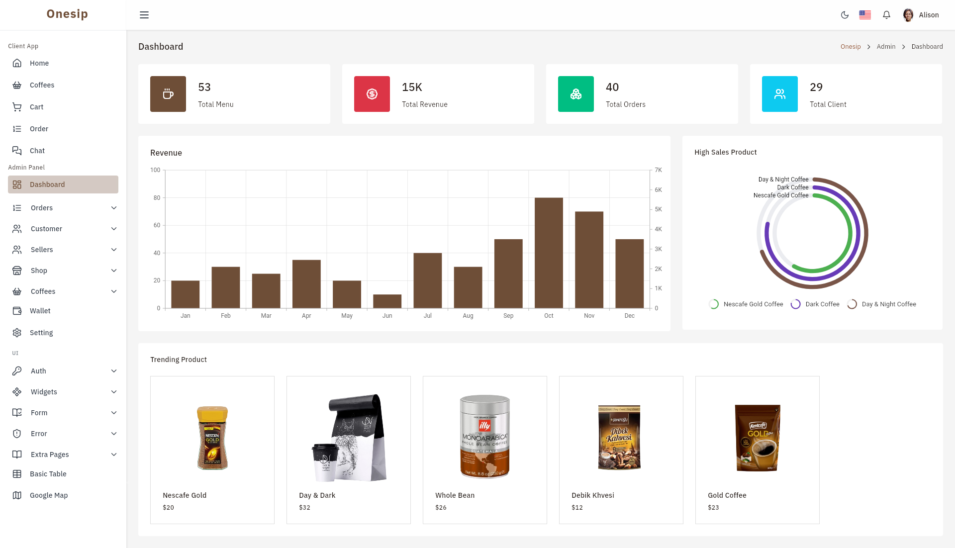Toggle dark mode moon icon
The image size is (955, 548).
click(x=845, y=15)
